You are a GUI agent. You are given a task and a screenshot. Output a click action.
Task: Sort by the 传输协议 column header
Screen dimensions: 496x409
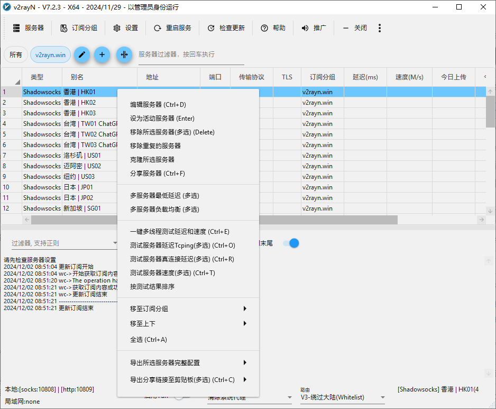click(x=252, y=77)
